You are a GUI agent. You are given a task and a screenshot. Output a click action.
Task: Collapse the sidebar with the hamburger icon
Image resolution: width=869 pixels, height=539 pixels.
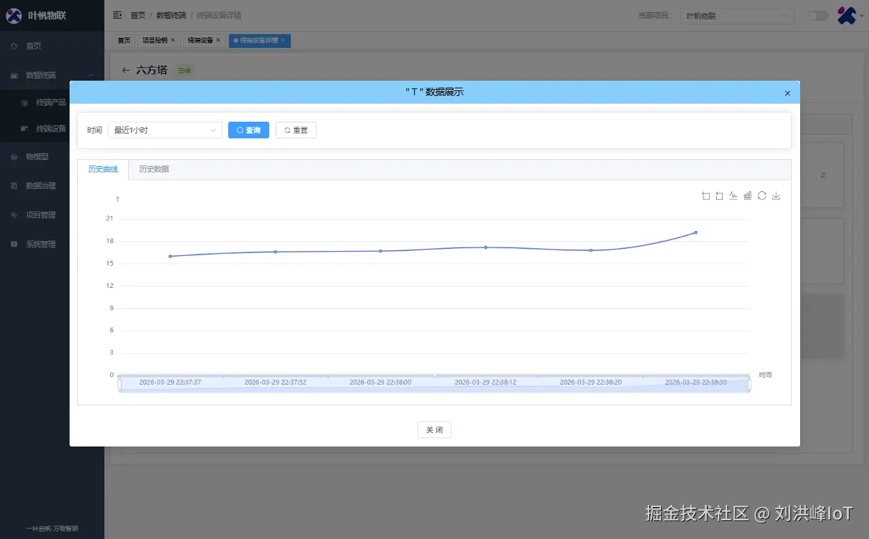pyautogui.click(x=117, y=15)
